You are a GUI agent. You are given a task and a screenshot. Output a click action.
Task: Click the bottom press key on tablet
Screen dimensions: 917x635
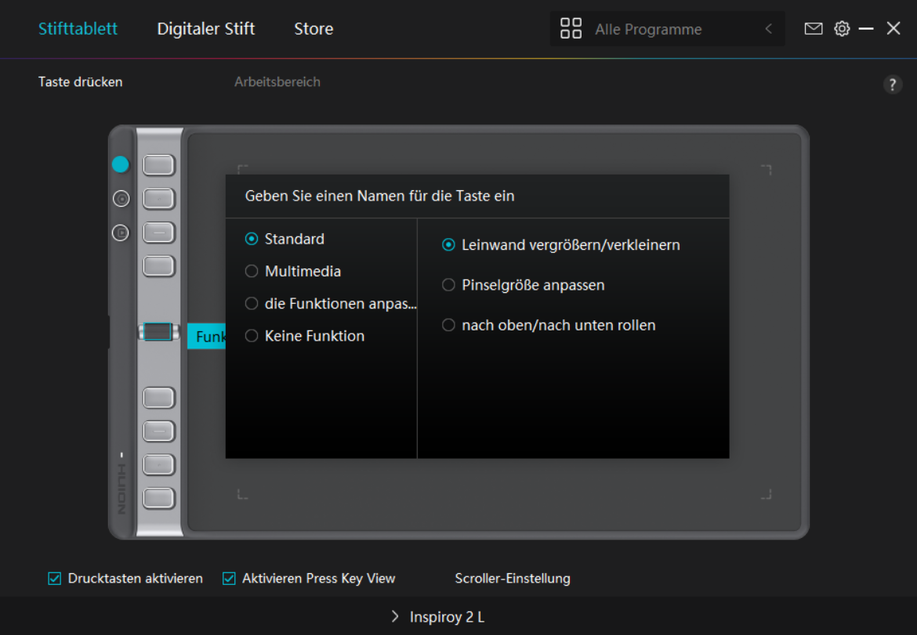(x=159, y=498)
